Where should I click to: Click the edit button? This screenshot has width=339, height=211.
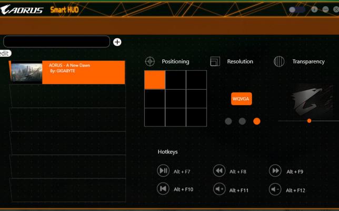click(5, 53)
